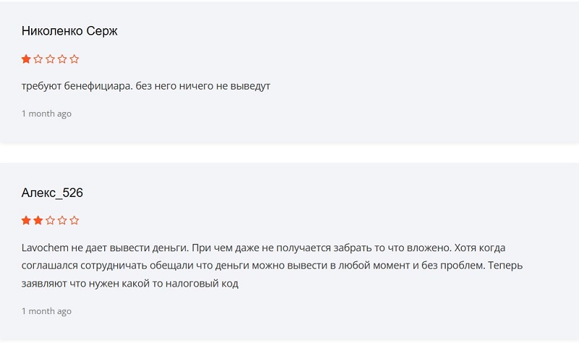Click the first filled star in Алекс_526's rating

[x=26, y=220]
